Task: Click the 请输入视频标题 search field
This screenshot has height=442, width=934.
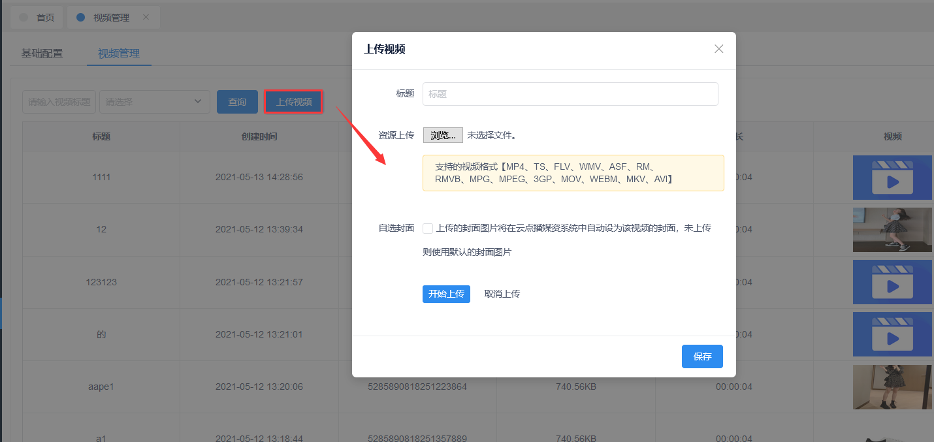Action: 59,102
